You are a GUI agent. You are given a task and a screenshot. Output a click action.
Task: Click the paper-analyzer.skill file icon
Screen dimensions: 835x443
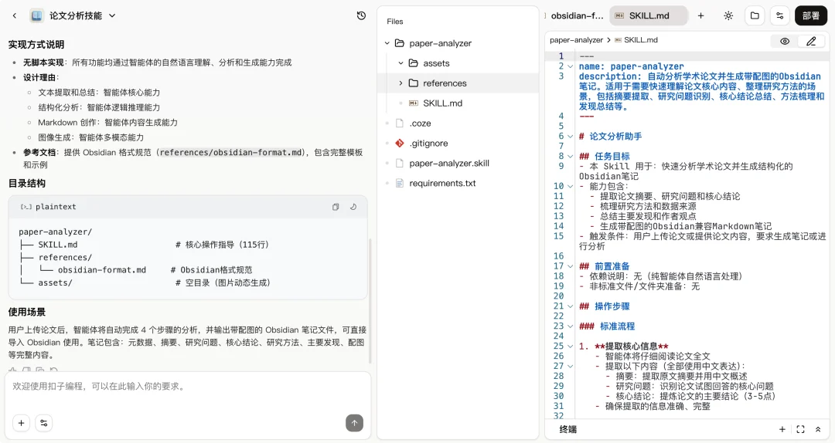[400, 164]
